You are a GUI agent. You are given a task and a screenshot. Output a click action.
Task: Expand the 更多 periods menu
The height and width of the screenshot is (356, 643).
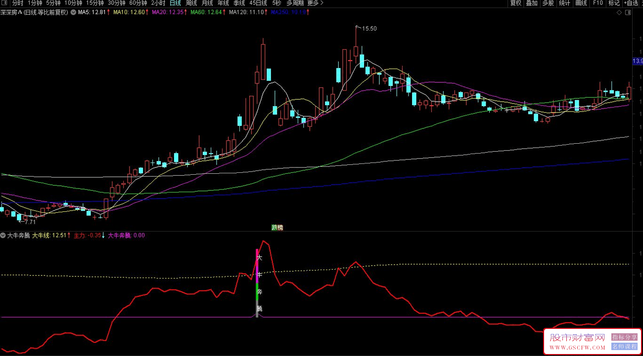pyautogui.click(x=313, y=3)
